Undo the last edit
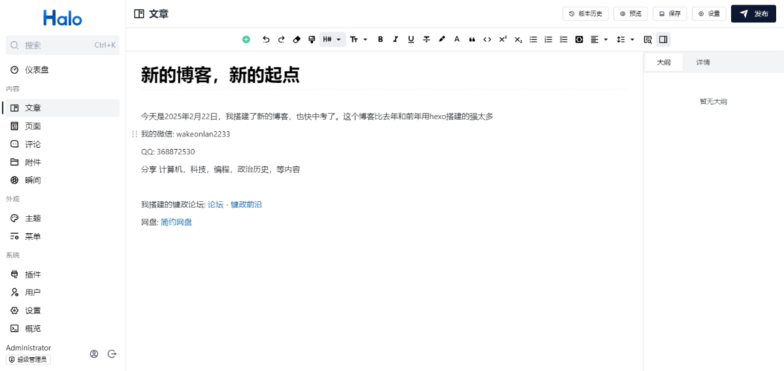 pos(266,39)
